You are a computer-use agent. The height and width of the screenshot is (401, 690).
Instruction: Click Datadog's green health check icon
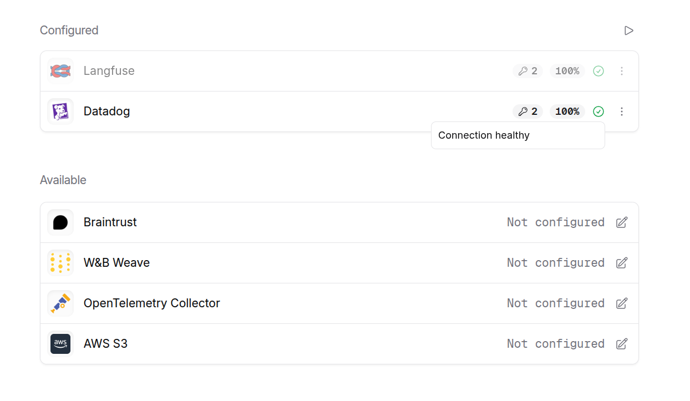click(x=598, y=111)
